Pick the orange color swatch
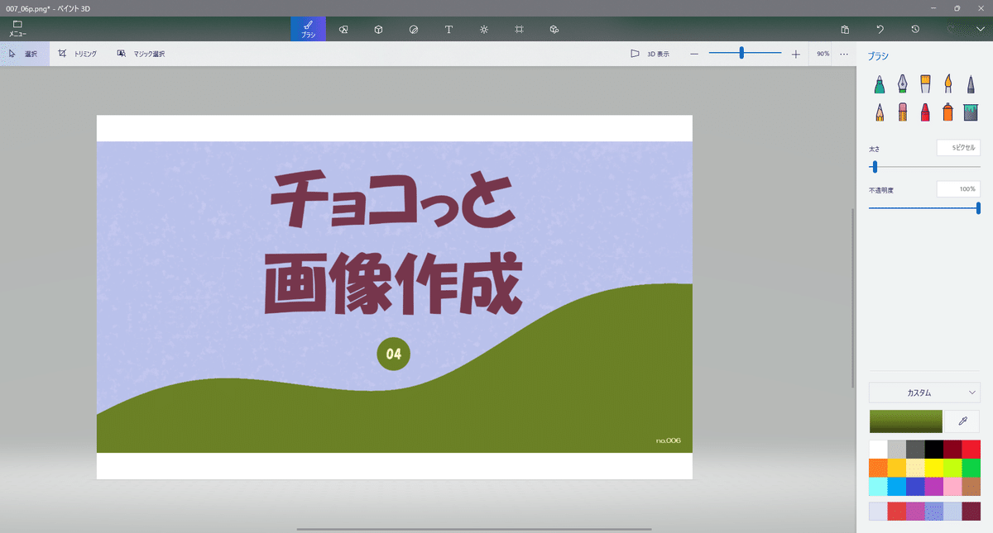Image resolution: width=993 pixels, height=533 pixels. 878,468
